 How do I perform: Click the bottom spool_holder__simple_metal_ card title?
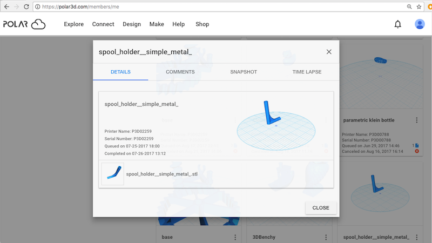pyautogui.click(x=376, y=237)
